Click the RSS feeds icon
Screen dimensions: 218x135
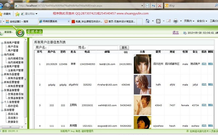pos(158,21)
